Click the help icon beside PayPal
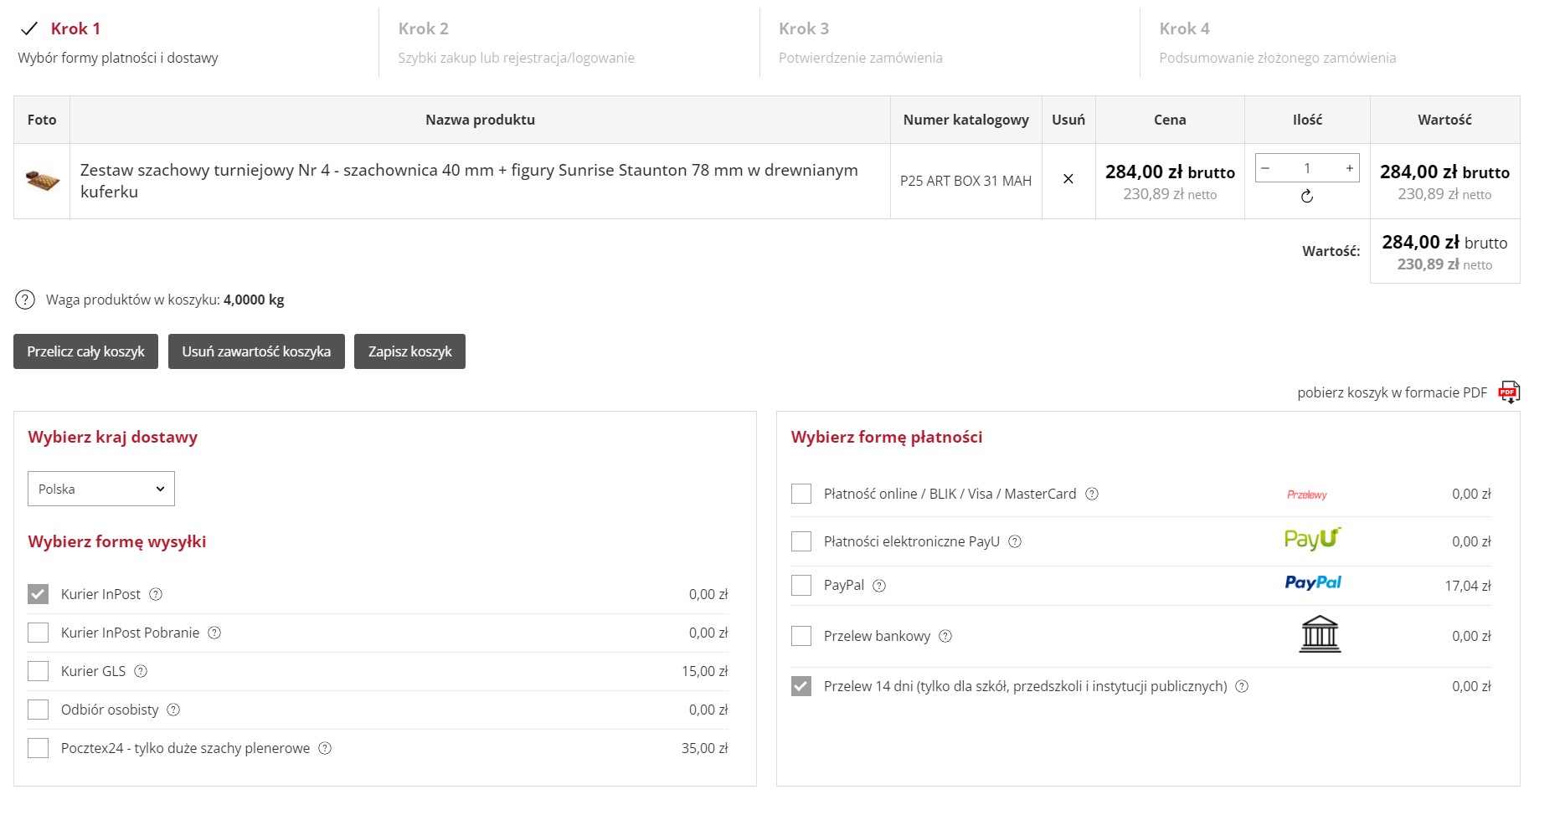 point(879,586)
